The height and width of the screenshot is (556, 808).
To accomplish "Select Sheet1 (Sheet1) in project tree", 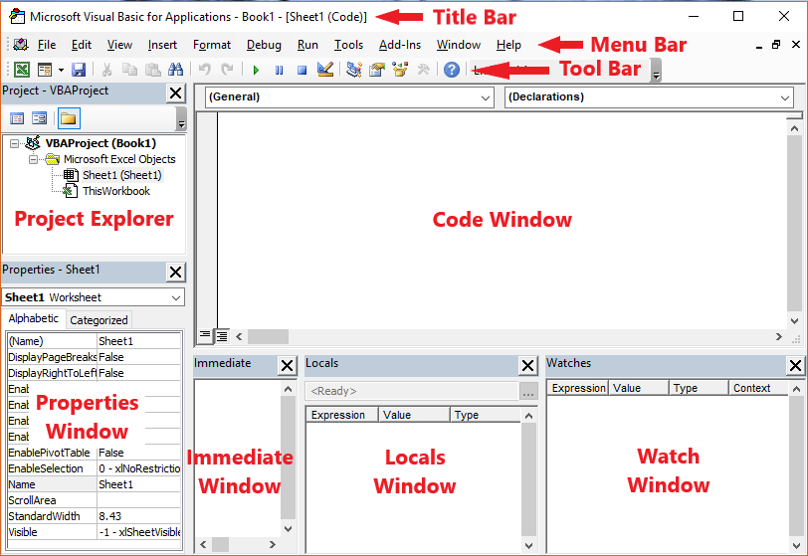I will click(x=122, y=175).
